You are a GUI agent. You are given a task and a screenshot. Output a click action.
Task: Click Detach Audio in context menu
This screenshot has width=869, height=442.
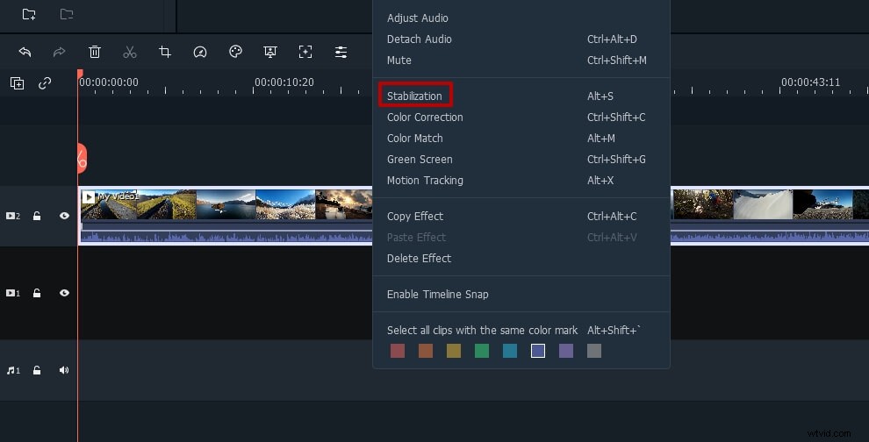pos(419,39)
